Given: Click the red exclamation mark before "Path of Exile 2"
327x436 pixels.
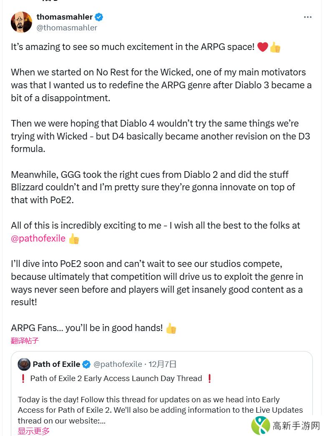Looking at the screenshot, I should 23,379.
